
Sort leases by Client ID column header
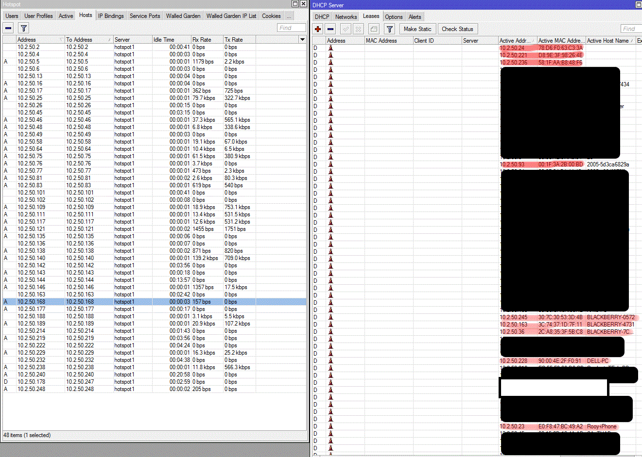437,41
